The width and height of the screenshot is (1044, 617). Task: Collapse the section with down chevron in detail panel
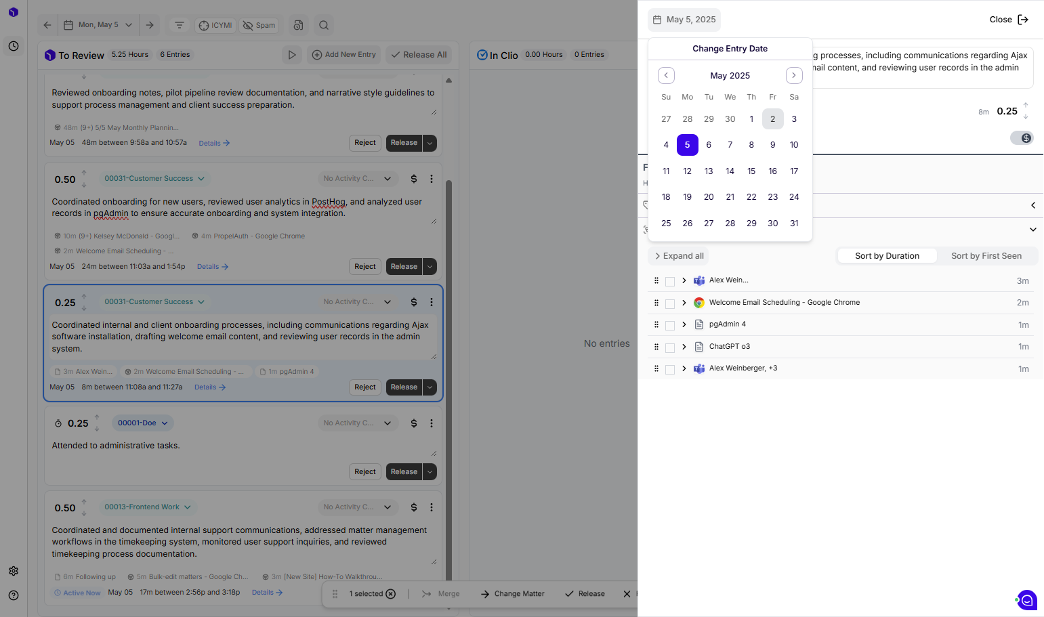1032,230
